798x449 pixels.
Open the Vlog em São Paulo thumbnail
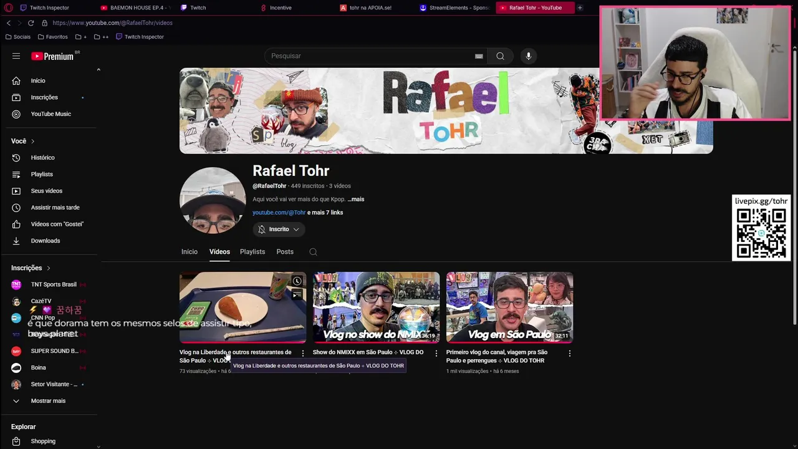pyautogui.click(x=509, y=307)
